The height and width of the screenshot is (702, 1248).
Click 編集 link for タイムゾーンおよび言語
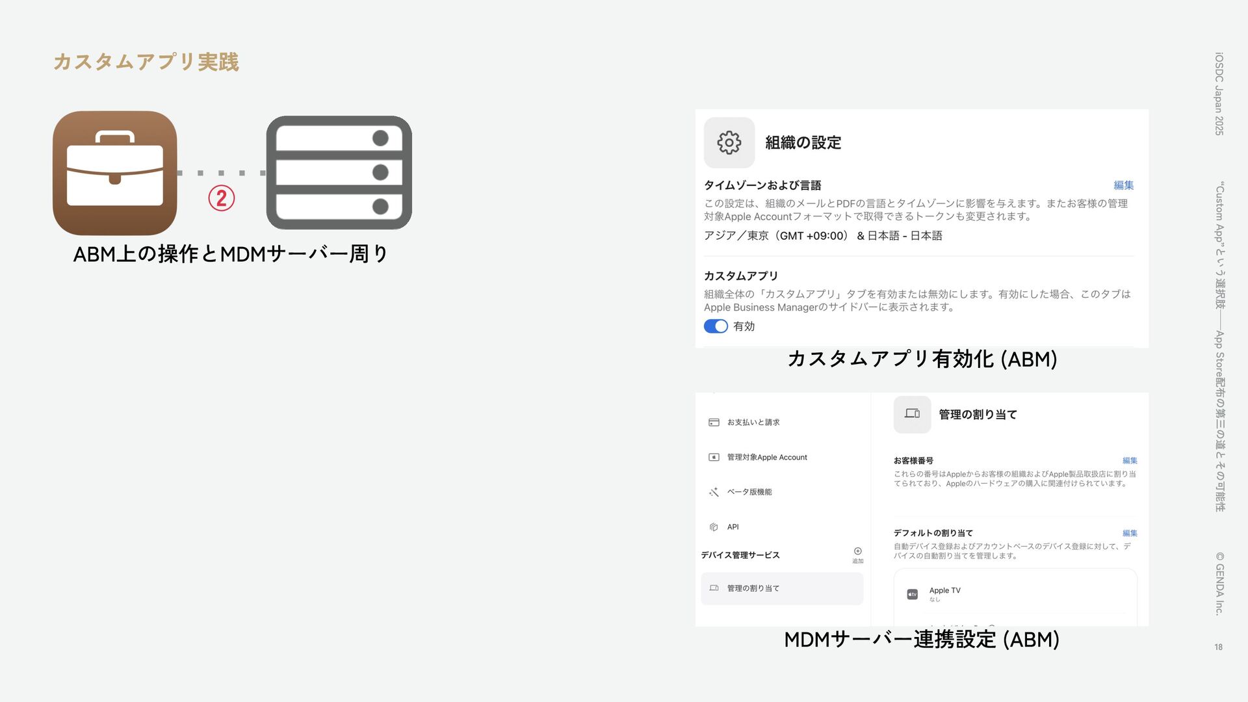[x=1124, y=185]
